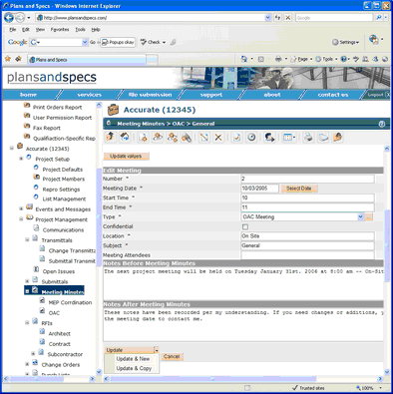This screenshot has height=394, width=393.
Task: Go to the file submission navigation tab
Action: pos(151,95)
